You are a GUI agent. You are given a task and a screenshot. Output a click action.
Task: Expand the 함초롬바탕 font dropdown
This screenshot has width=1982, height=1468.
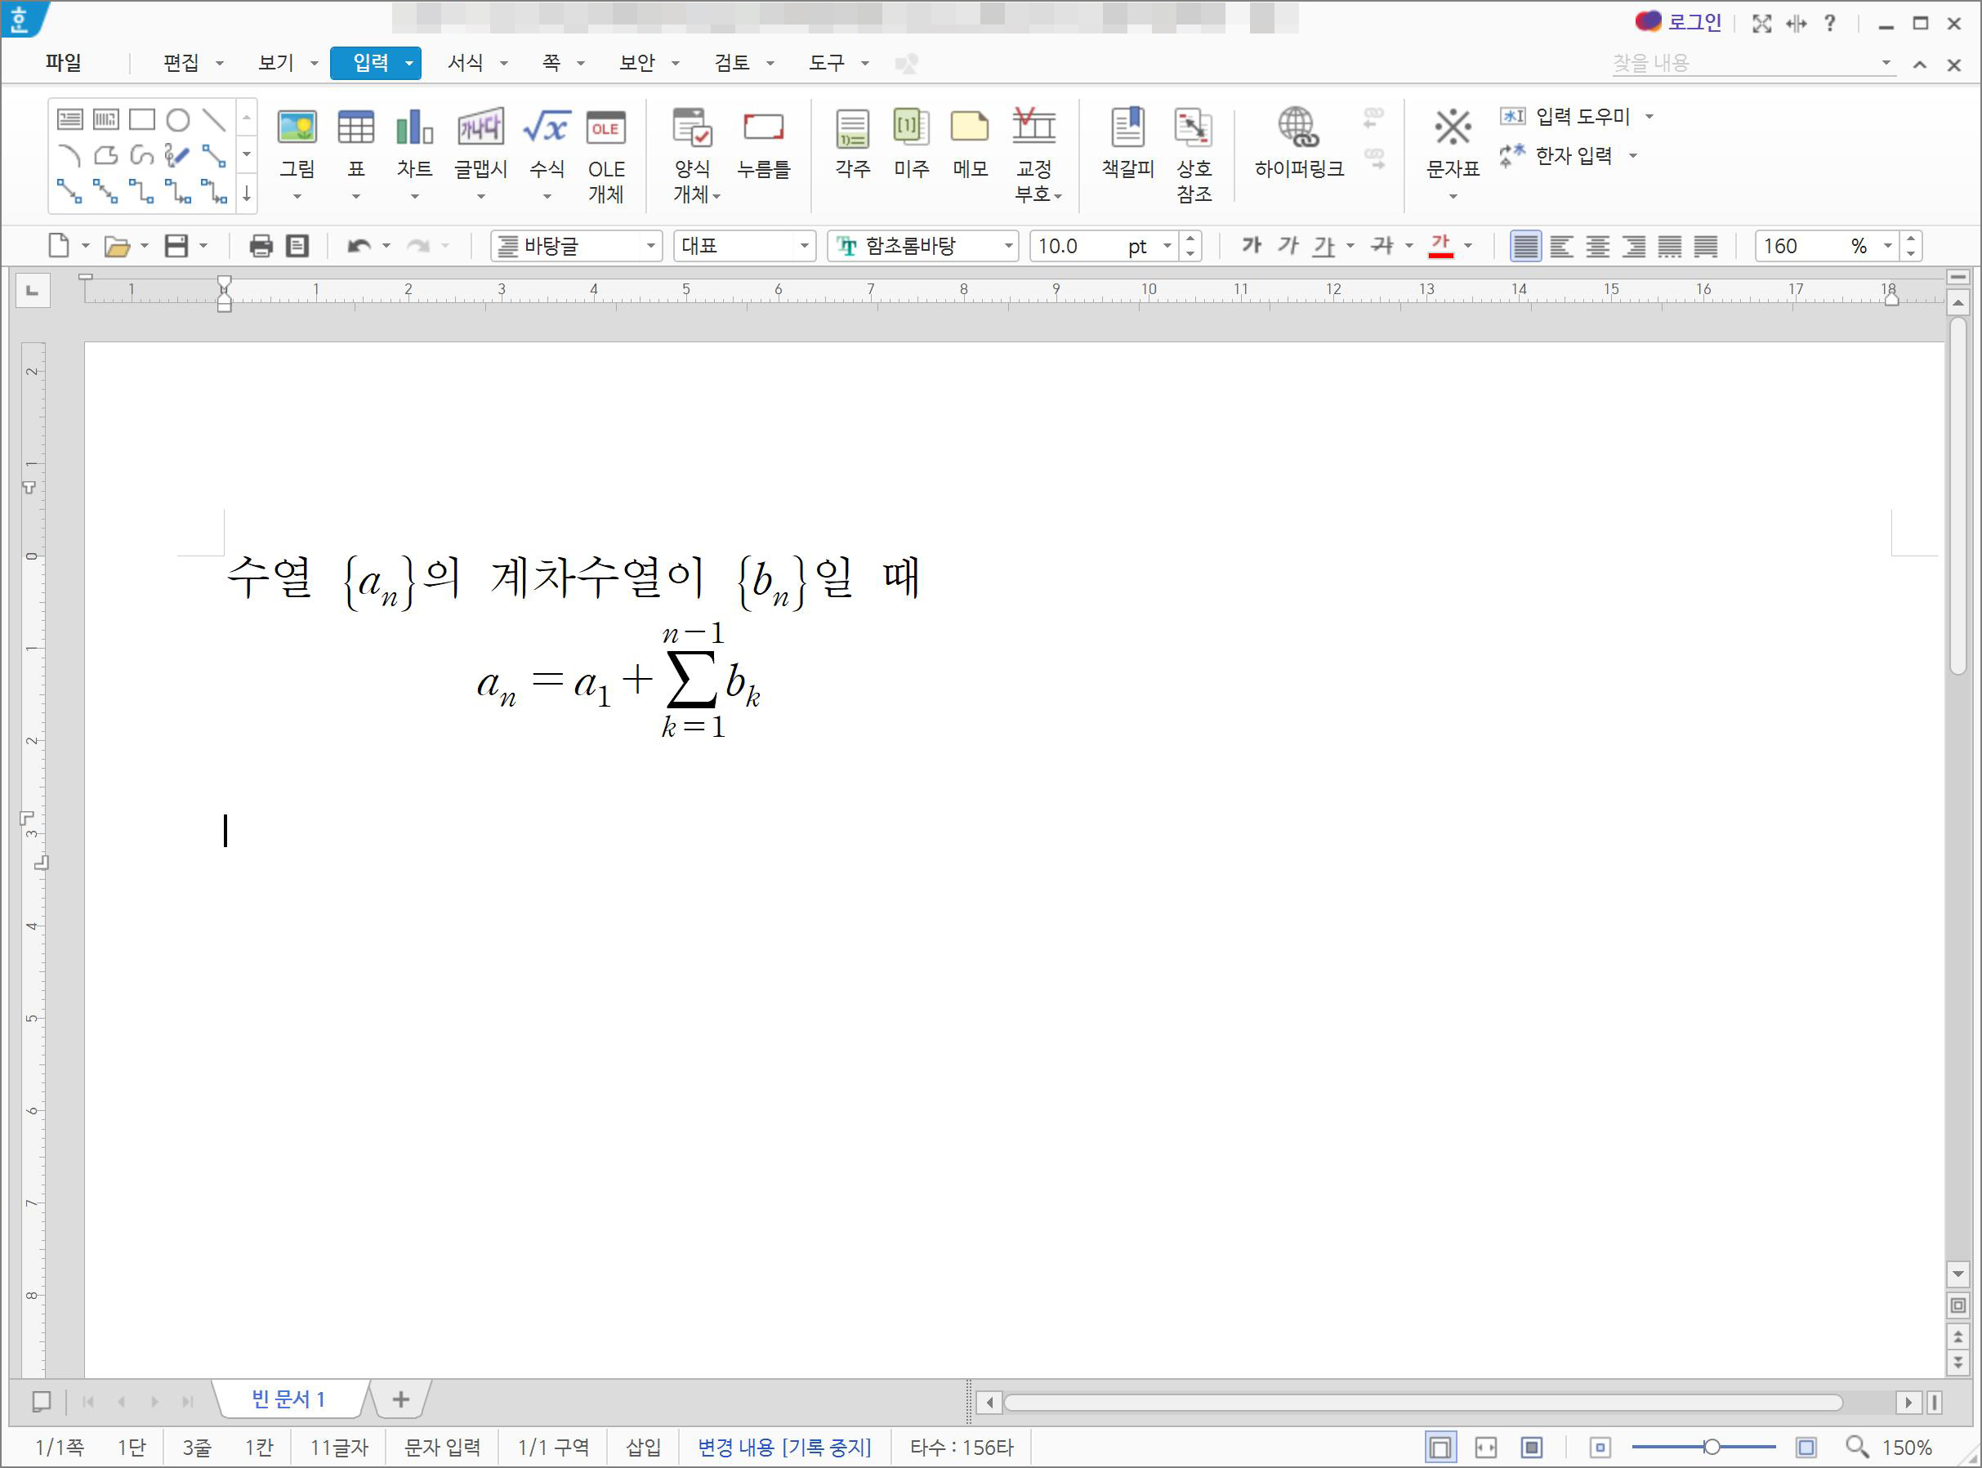[1008, 246]
